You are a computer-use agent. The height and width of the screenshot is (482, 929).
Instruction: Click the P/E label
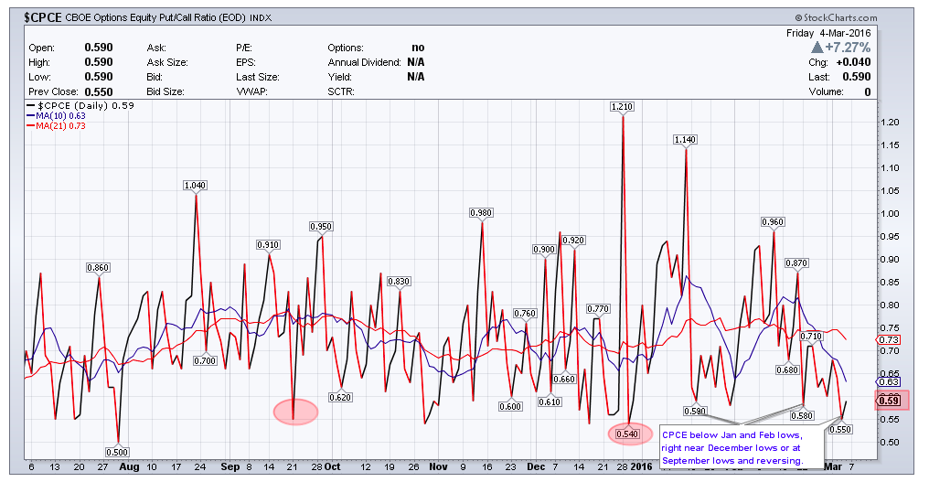pyautogui.click(x=243, y=48)
